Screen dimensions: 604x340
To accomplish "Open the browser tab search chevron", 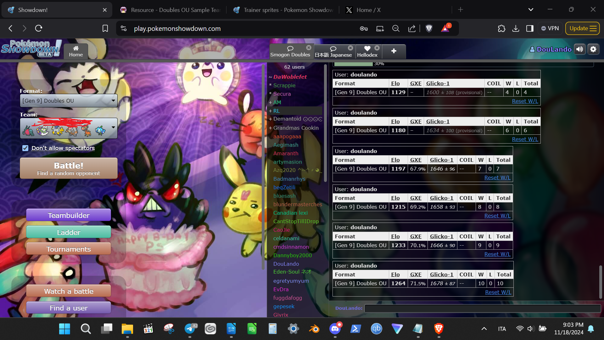I will [531, 10].
